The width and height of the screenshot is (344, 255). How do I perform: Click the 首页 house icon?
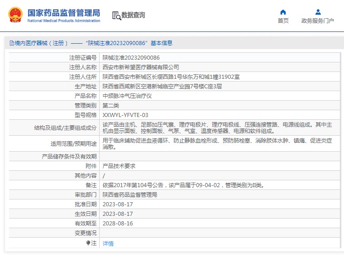[x=283, y=12]
